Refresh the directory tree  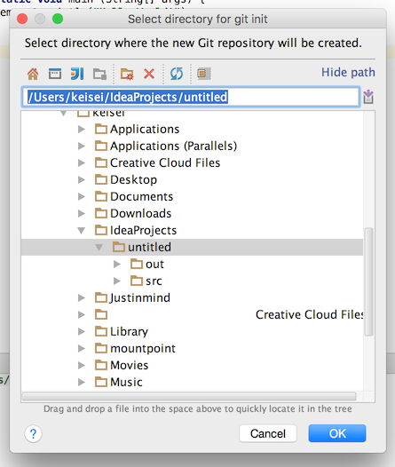tap(177, 74)
